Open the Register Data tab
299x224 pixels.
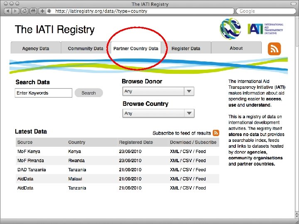coord(186,49)
